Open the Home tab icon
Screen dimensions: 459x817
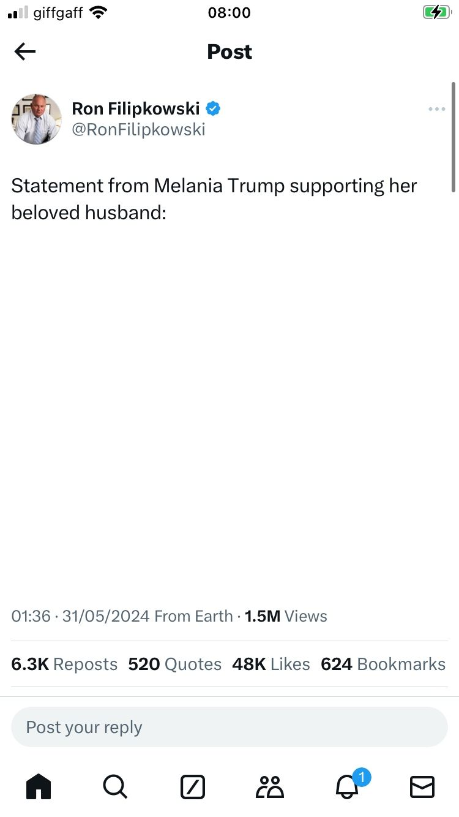39,786
